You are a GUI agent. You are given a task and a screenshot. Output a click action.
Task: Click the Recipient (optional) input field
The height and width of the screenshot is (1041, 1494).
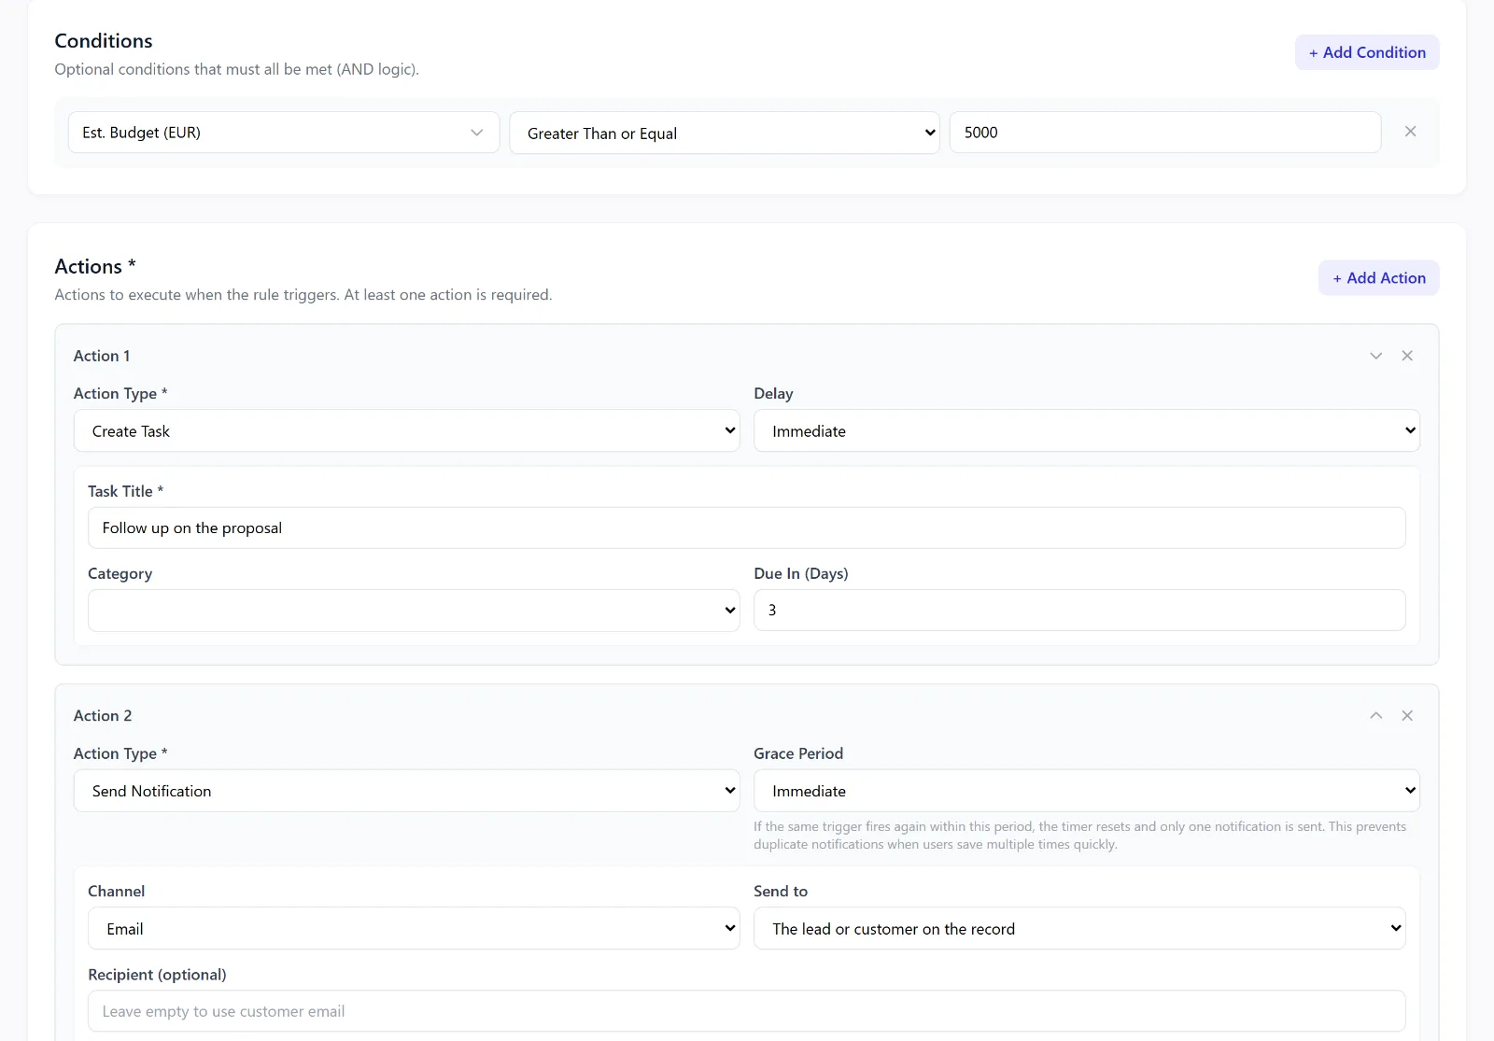pos(747,1011)
